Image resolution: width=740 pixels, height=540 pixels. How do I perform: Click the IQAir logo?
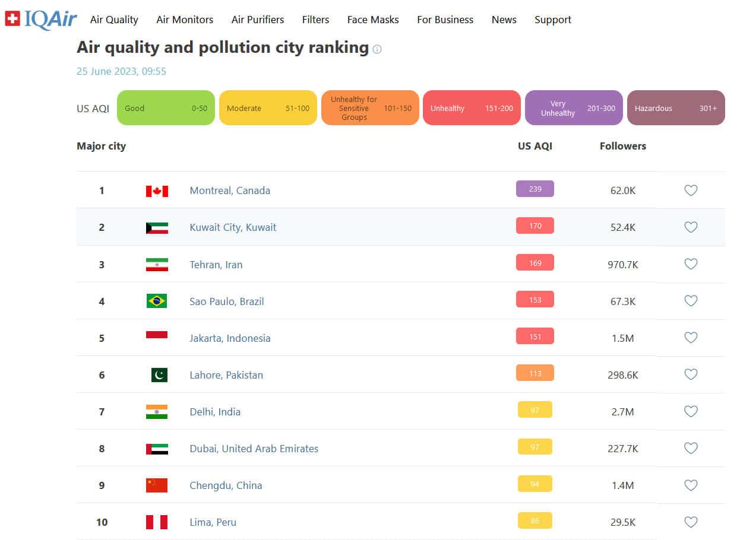click(x=40, y=19)
